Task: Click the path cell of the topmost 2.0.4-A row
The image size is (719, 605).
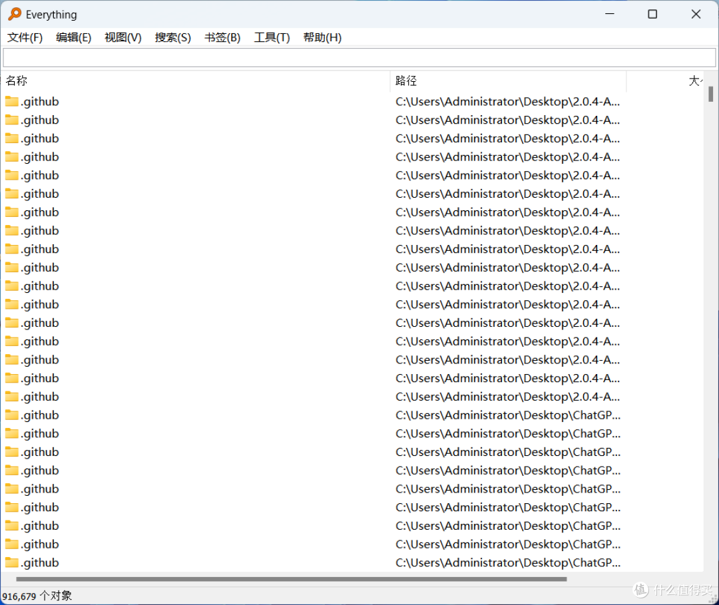Action: [507, 102]
